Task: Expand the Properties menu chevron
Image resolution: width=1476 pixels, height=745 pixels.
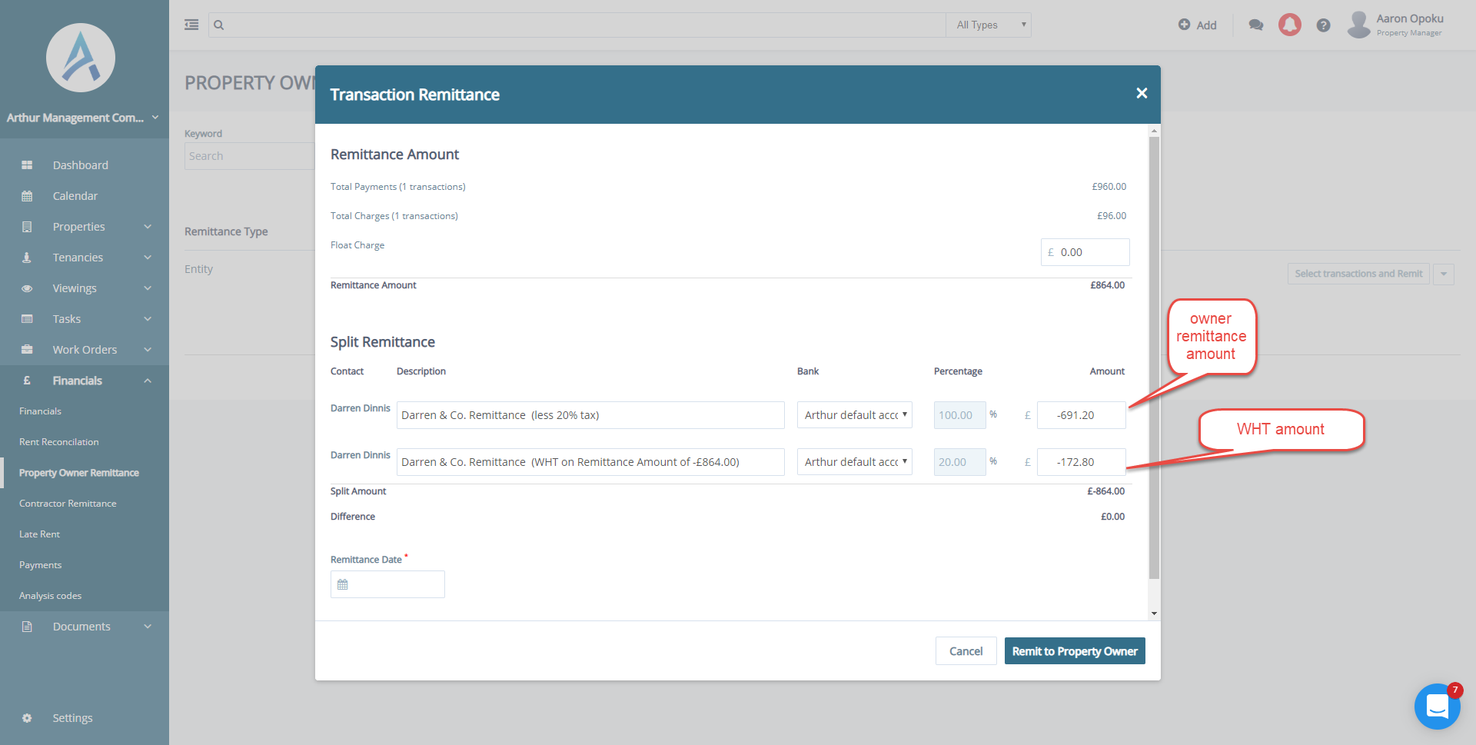Action: pos(148,227)
